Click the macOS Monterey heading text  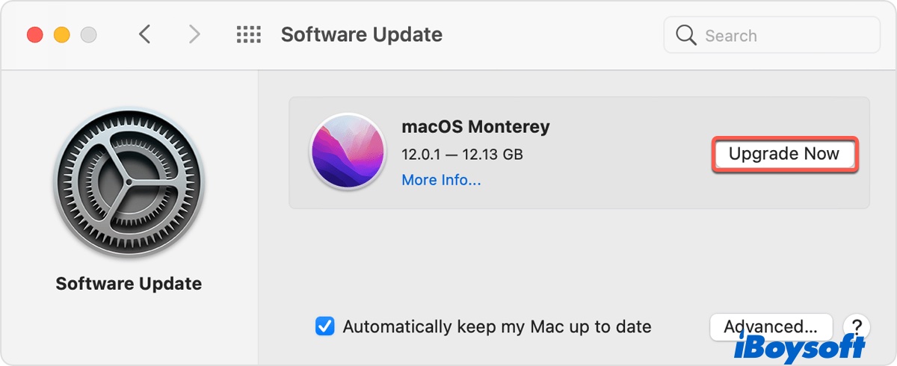coord(475,126)
